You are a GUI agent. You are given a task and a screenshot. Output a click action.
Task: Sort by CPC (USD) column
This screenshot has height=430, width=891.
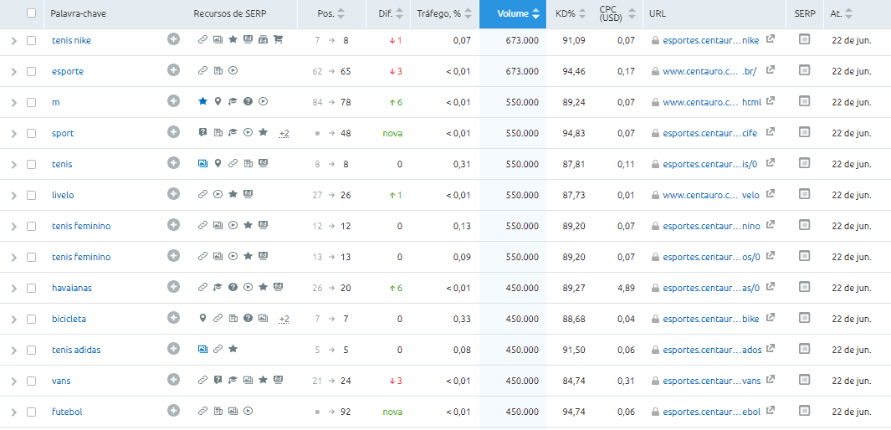(x=616, y=13)
